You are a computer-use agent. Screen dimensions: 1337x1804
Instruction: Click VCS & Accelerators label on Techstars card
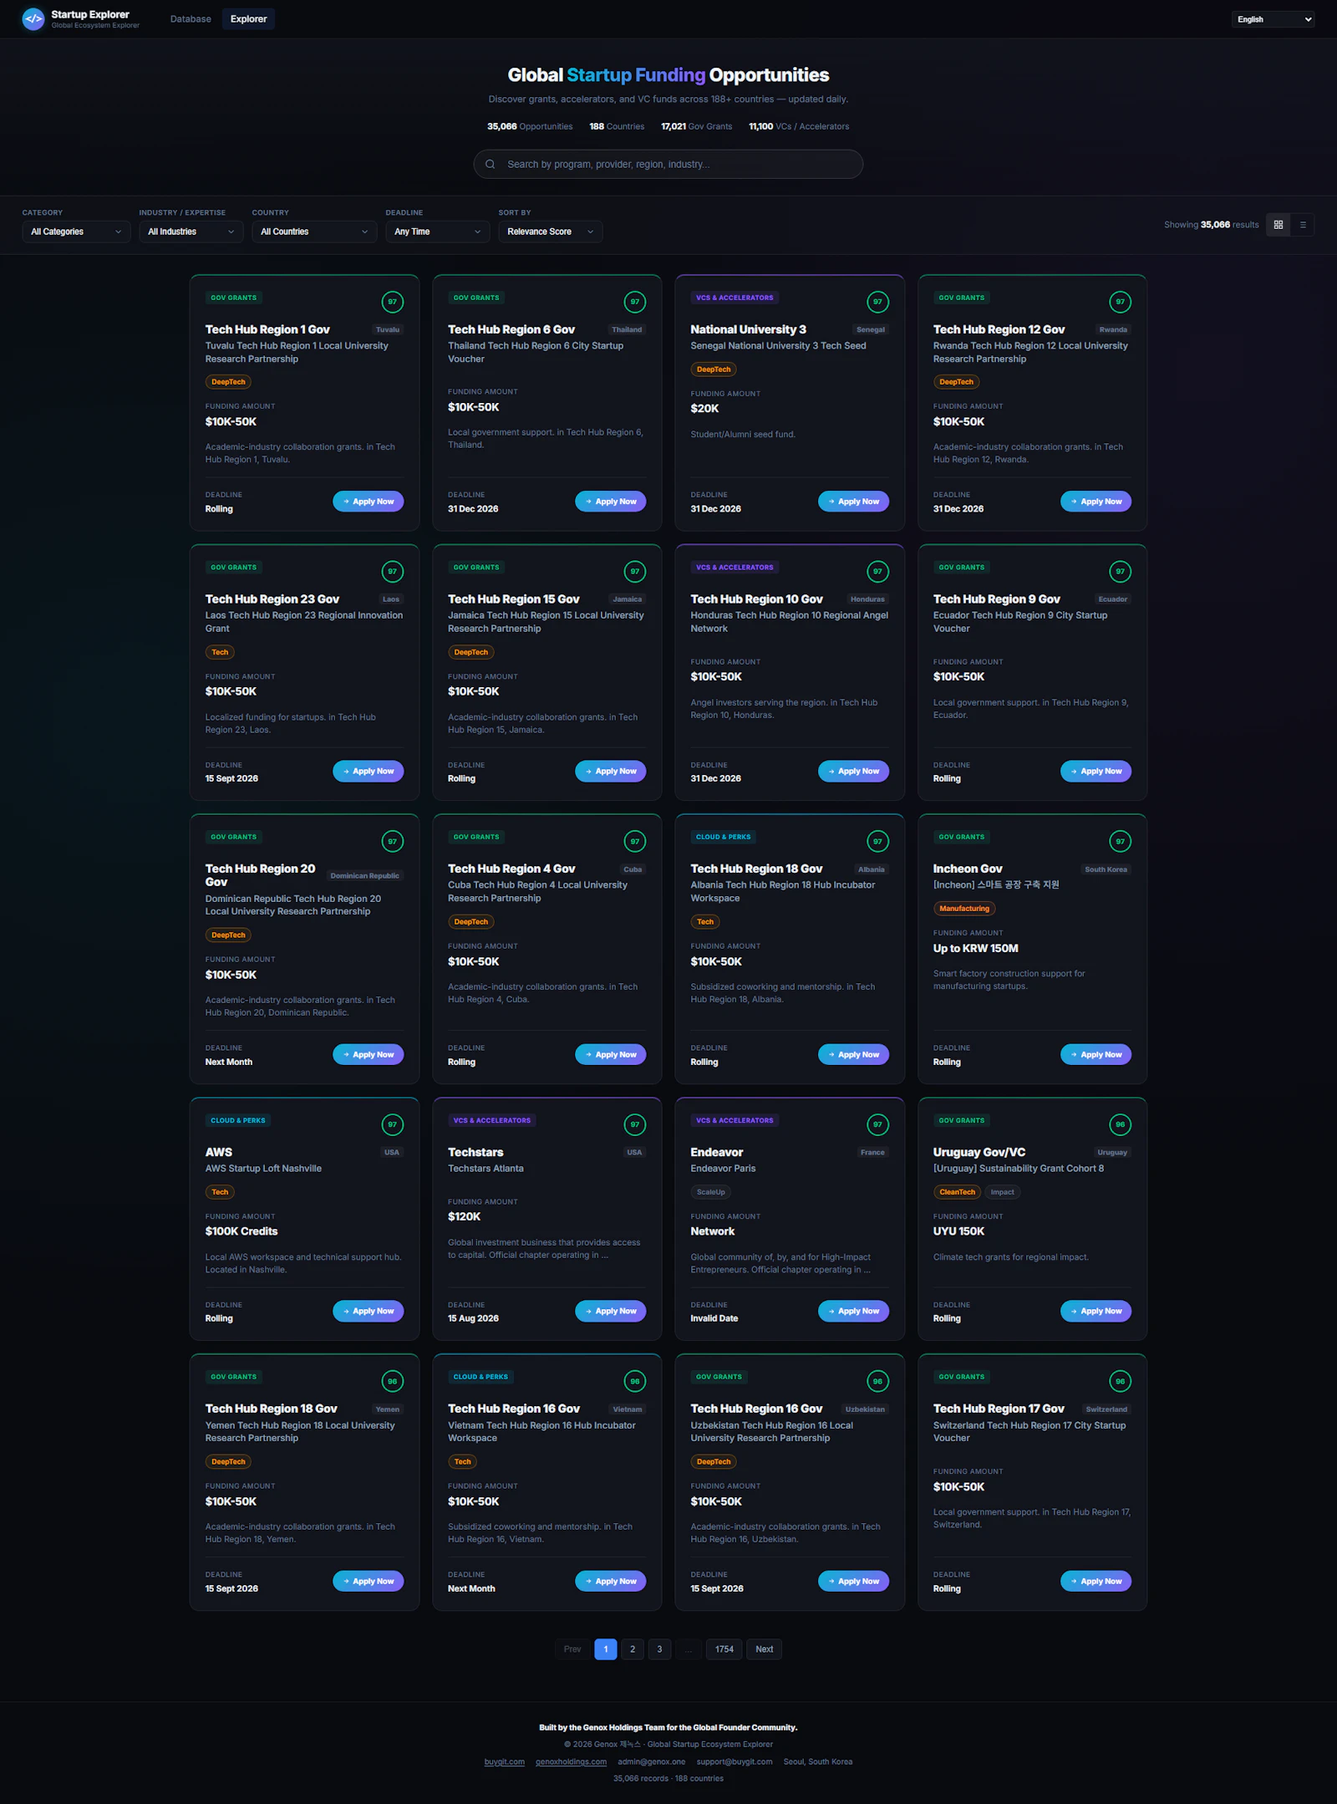492,1120
